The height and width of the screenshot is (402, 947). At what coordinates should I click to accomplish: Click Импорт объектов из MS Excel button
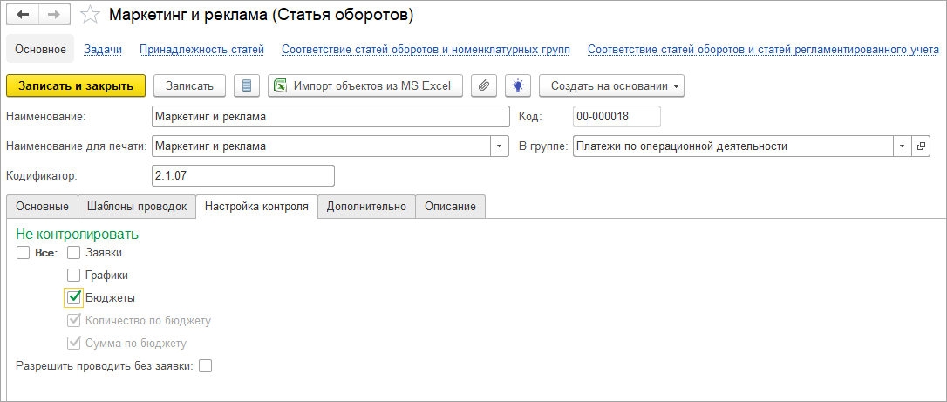click(x=365, y=85)
